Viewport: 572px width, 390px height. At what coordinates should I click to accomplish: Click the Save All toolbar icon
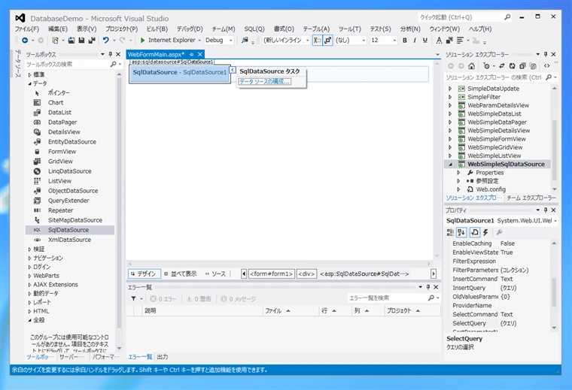click(x=92, y=41)
